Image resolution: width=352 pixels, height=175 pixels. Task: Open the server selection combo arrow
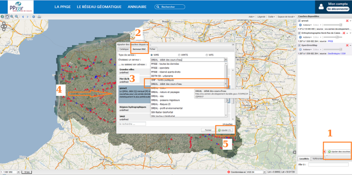coord(226,60)
